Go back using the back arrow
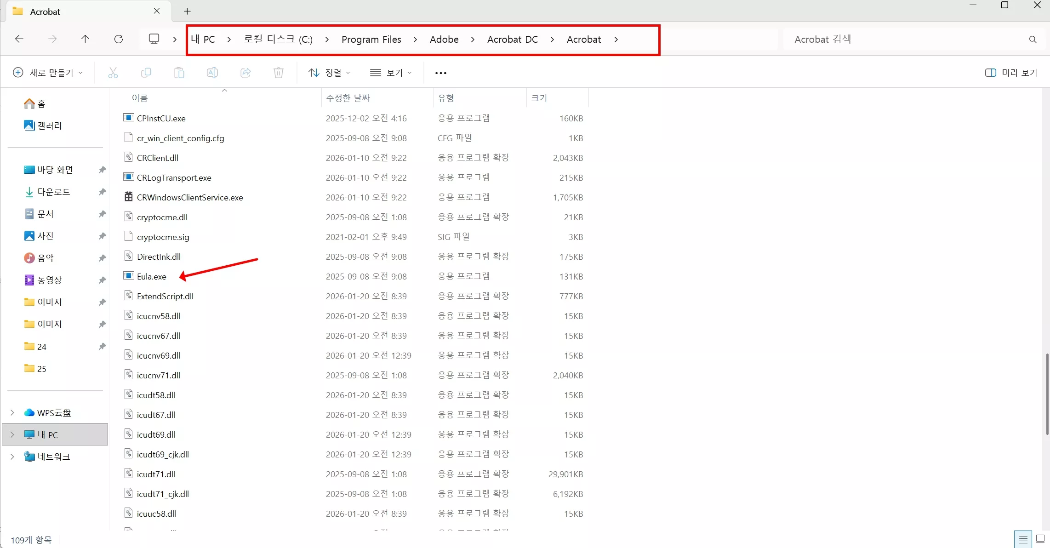The image size is (1050, 548). [19, 39]
